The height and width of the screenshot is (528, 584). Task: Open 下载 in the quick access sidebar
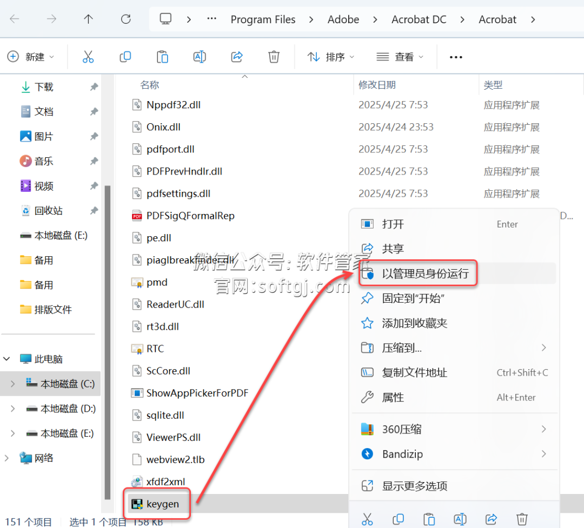coord(44,87)
